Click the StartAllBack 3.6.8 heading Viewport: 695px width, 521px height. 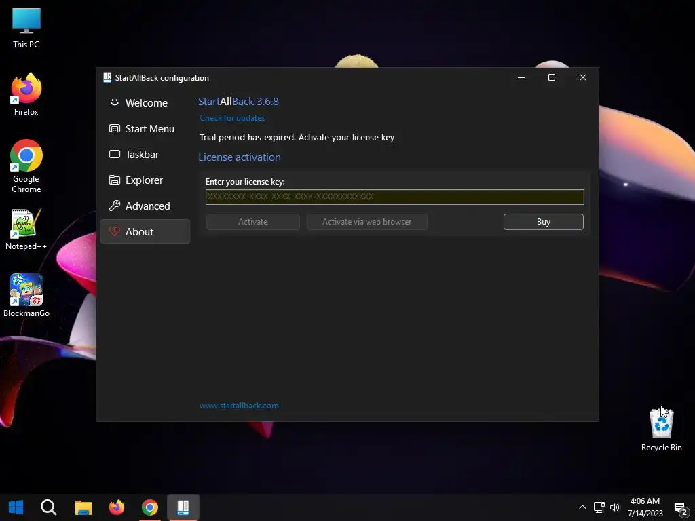point(238,102)
